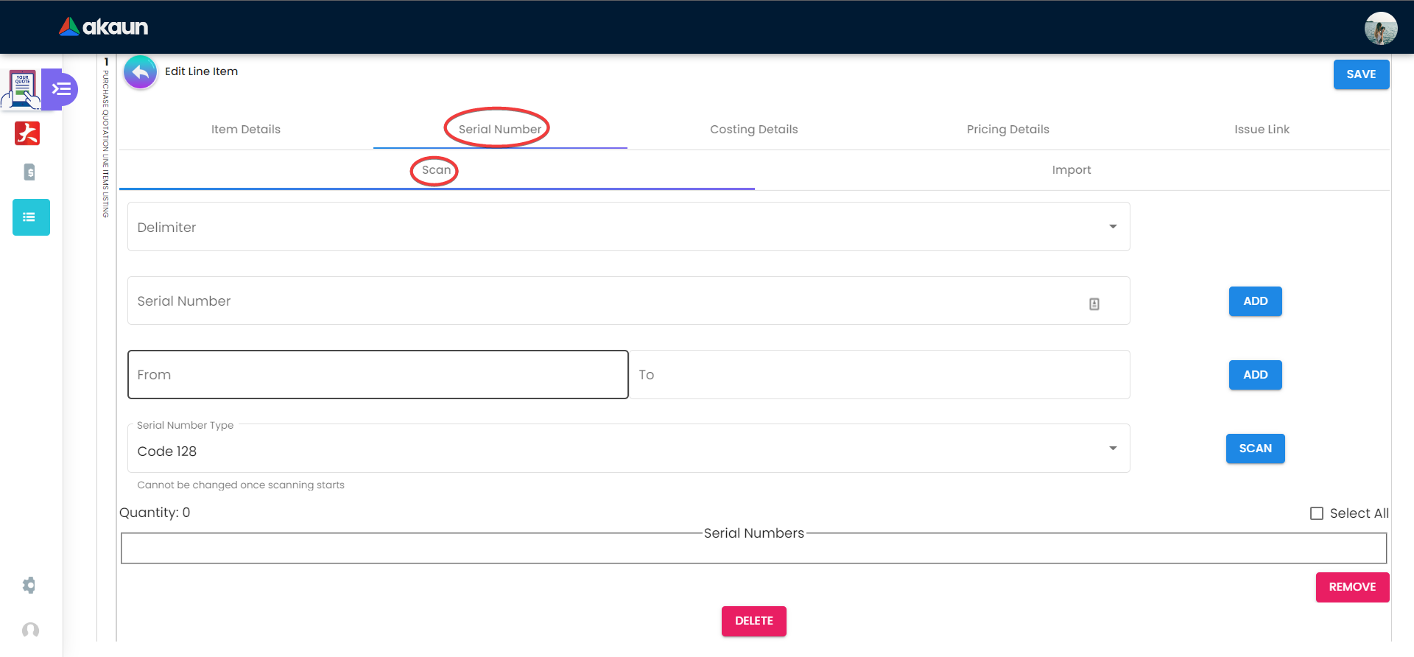
Task: Click the back arrow button
Action: pos(141,72)
